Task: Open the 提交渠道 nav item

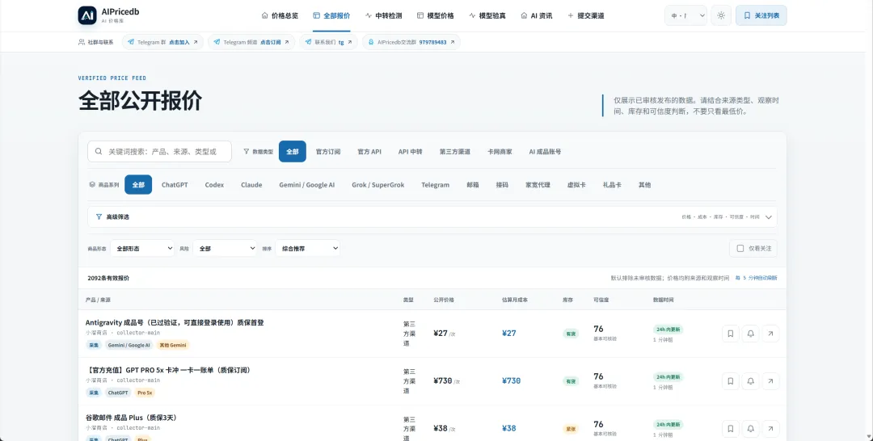Action: [586, 15]
